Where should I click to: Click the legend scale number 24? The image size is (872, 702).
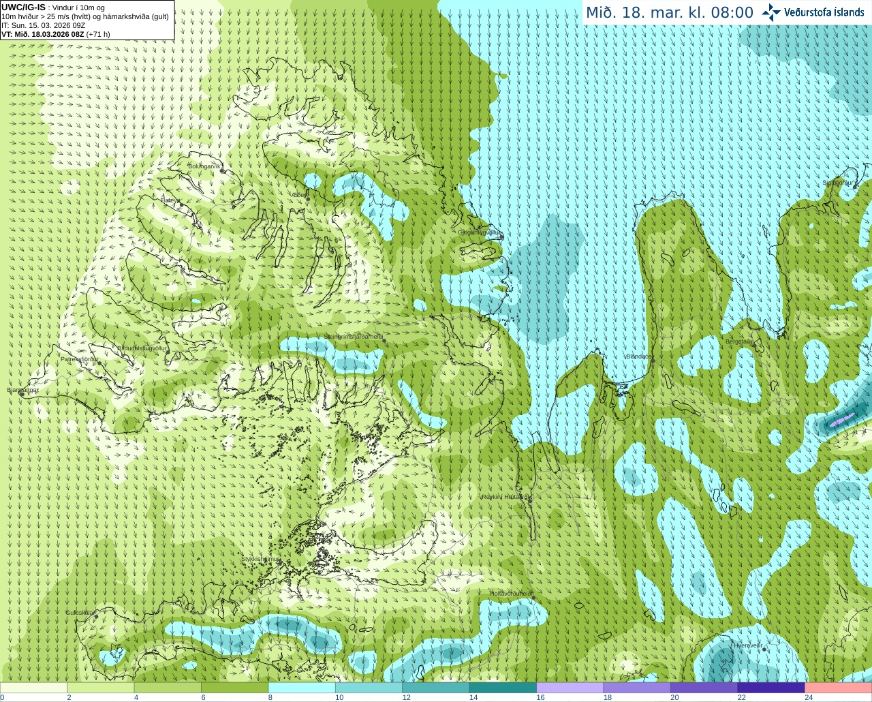[x=809, y=697]
